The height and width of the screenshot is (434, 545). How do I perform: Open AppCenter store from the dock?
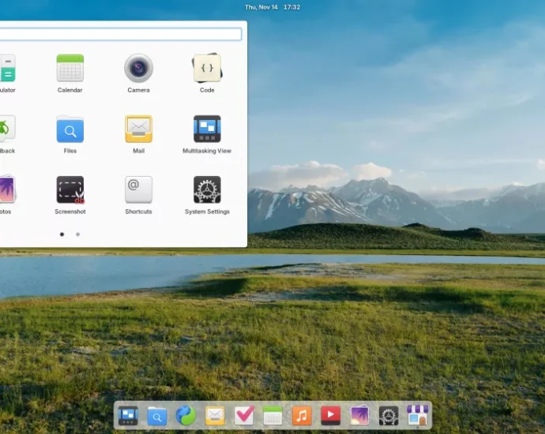(x=417, y=415)
